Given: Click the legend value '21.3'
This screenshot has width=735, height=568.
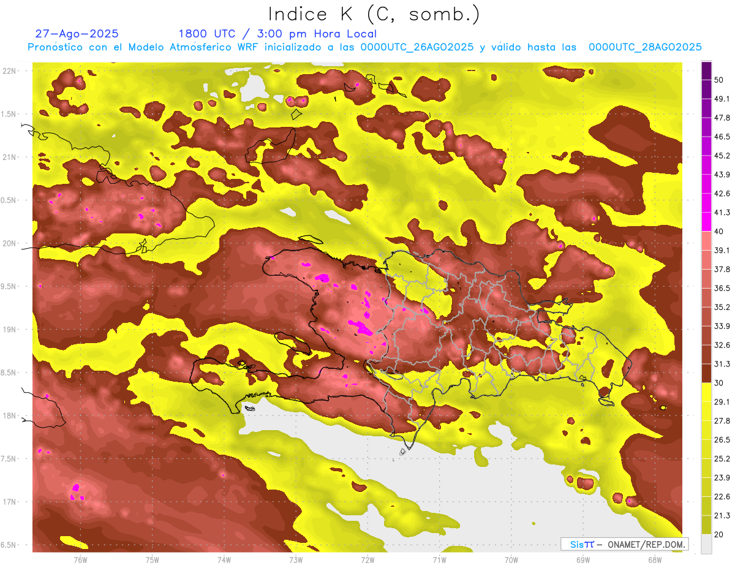Looking at the screenshot, I should [722, 516].
